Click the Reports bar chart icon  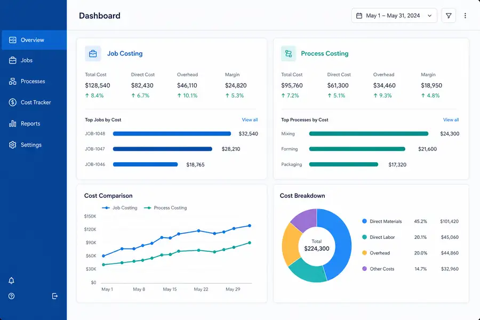point(13,123)
